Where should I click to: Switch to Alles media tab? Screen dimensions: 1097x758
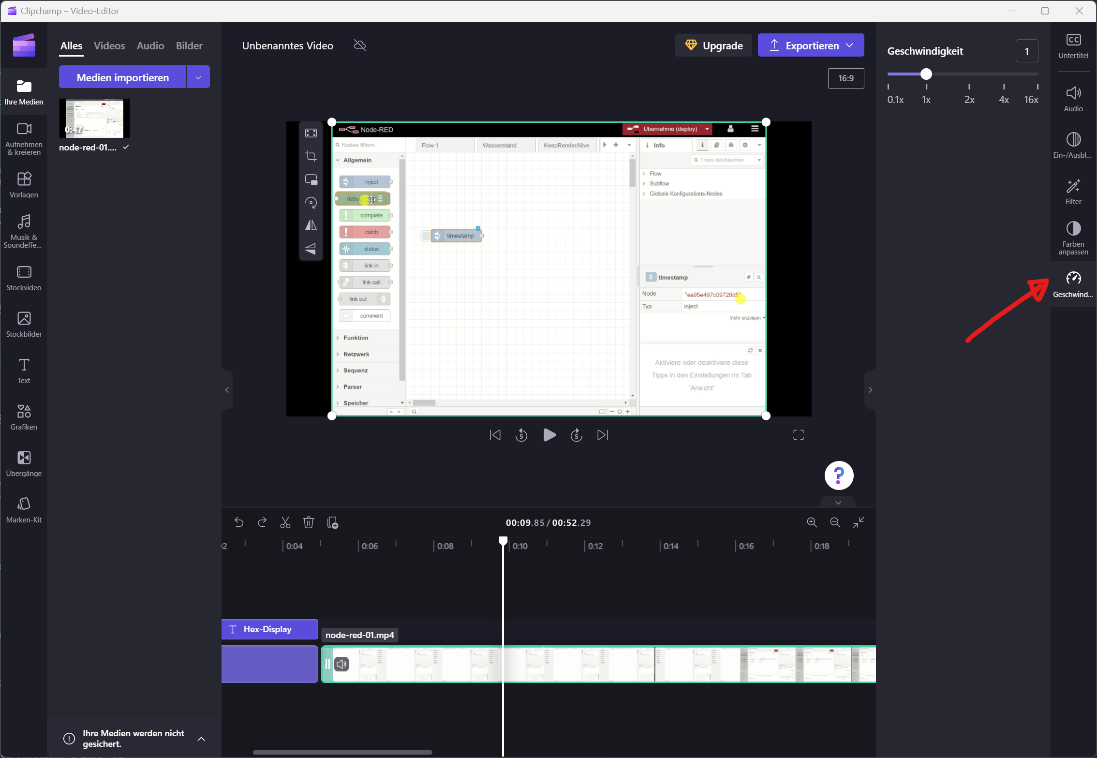pyautogui.click(x=71, y=45)
